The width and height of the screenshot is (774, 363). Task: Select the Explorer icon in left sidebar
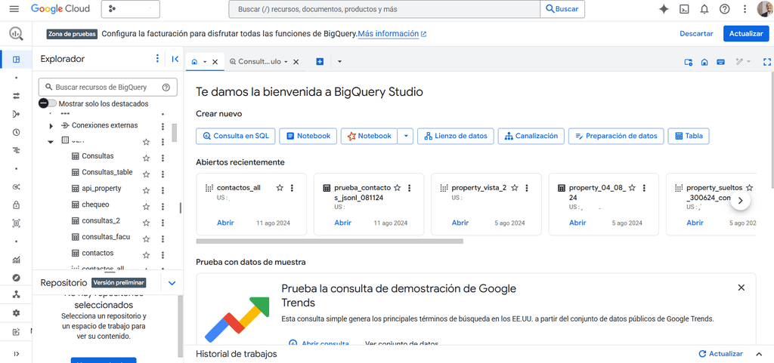coord(17,60)
